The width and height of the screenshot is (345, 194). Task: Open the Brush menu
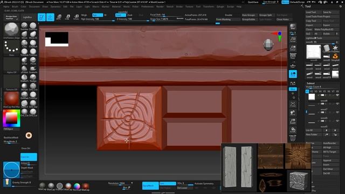15,6
